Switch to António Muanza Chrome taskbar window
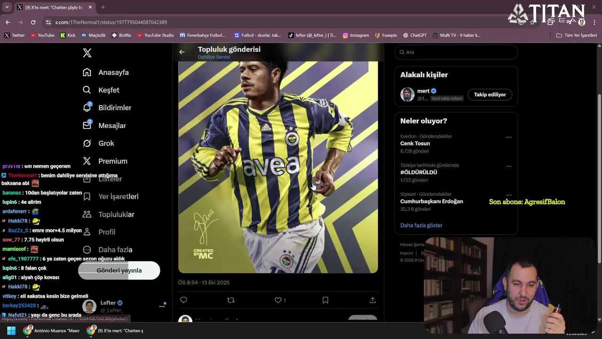This screenshot has width=602, height=339. [53, 331]
